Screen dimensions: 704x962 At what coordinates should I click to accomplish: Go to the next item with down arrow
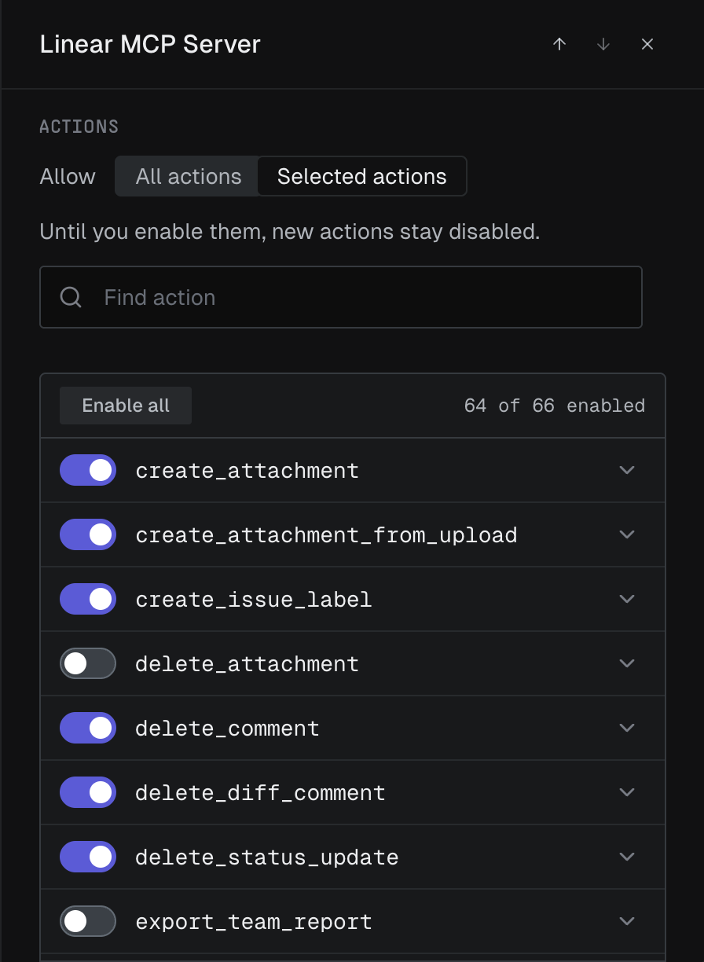603,44
